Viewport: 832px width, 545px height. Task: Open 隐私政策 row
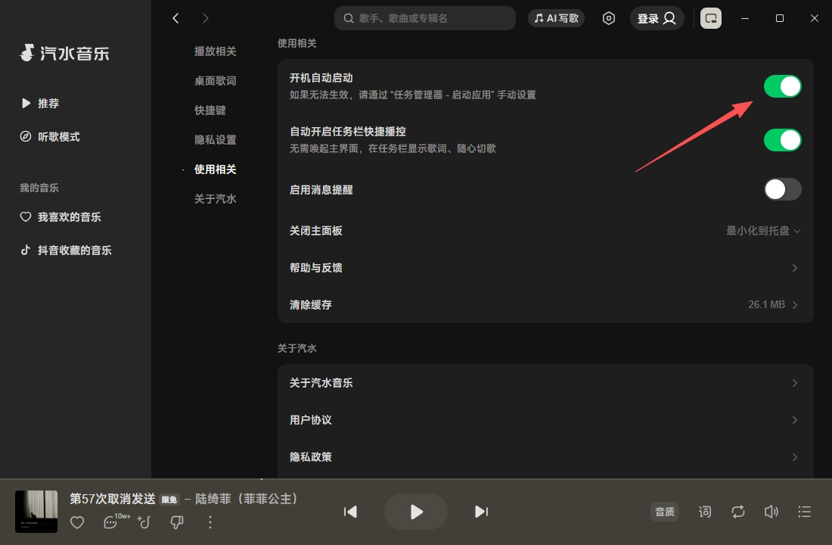[x=545, y=457]
